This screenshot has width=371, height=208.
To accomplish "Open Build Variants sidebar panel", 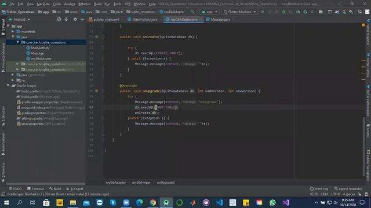I will click(x=3, y=144).
